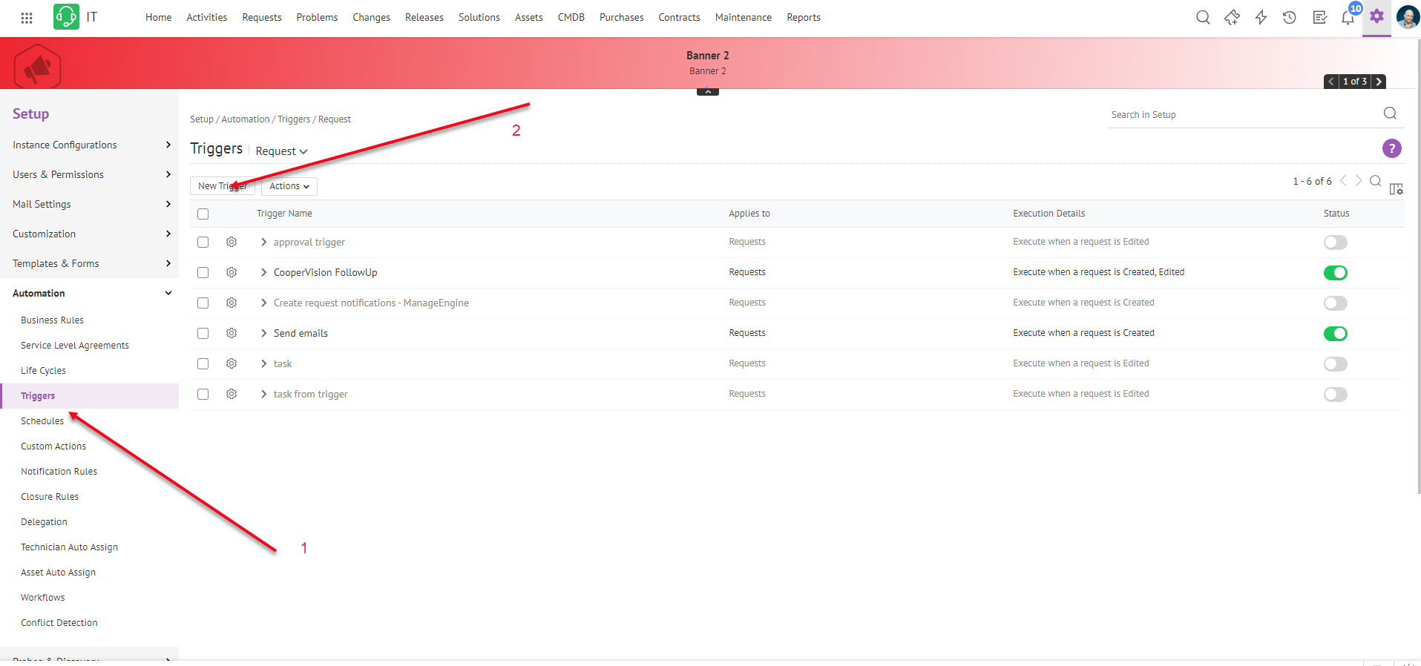Open the CooperVision FollowUp trigger link
This screenshot has width=1421, height=666.
[325, 273]
